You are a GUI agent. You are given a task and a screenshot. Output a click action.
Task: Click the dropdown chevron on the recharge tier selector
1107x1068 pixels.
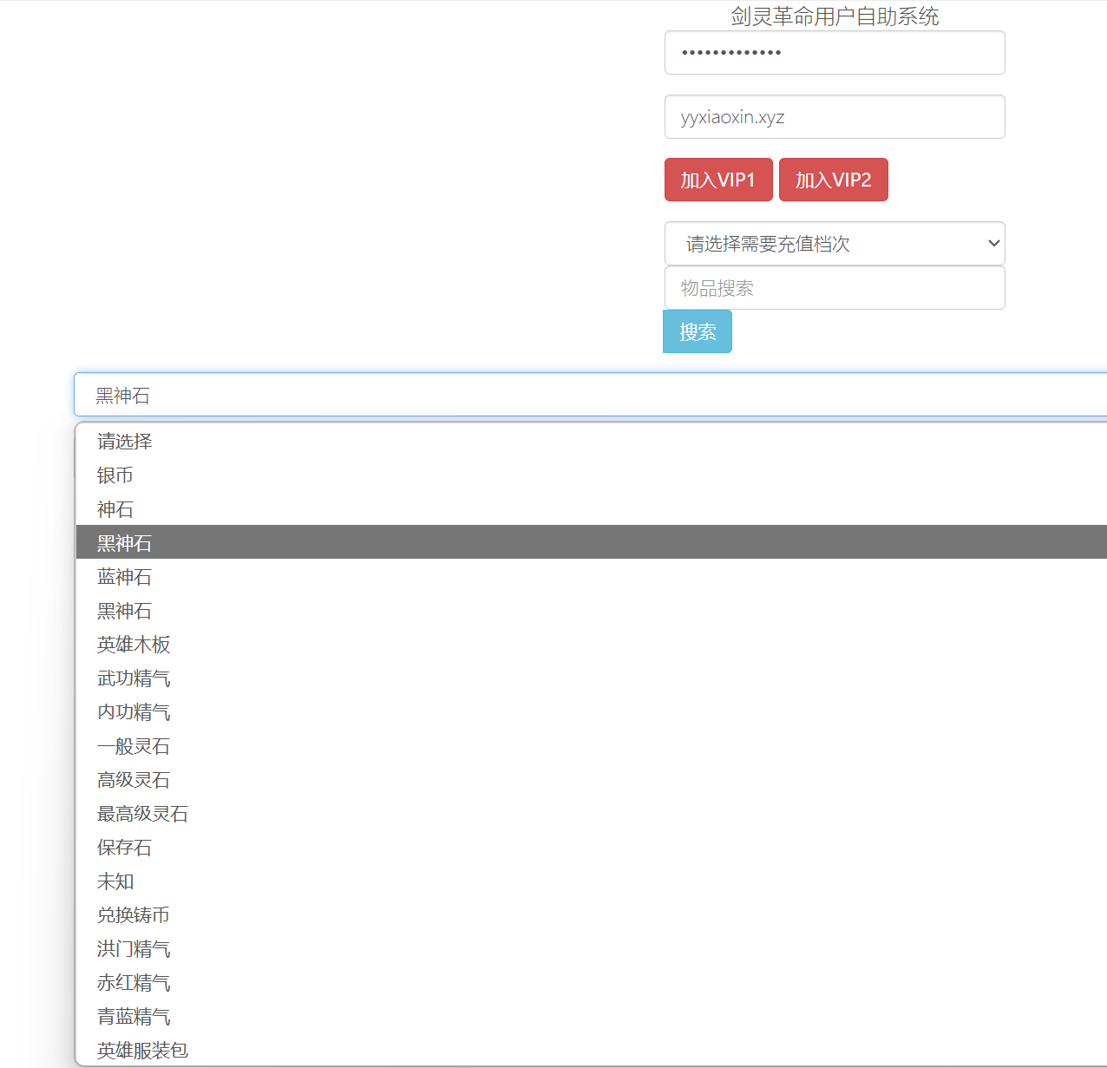pos(992,244)
